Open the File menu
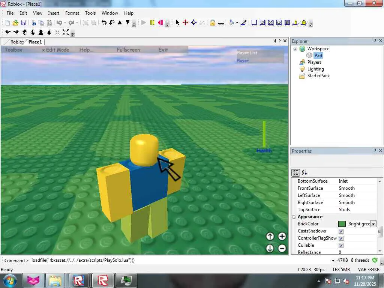The image size is (384, 288). pyautogui.click(x=10, y=13)
